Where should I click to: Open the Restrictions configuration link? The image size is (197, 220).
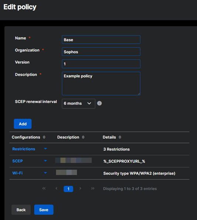click(x=24, y=149)
